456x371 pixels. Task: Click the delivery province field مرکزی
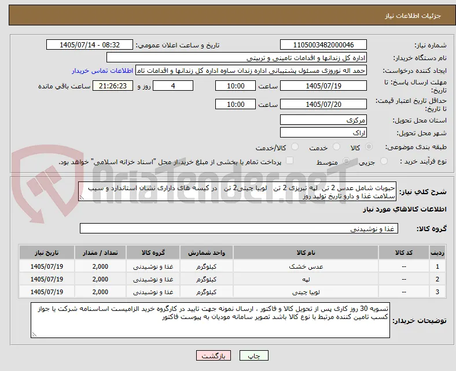[x=323, y=120]
